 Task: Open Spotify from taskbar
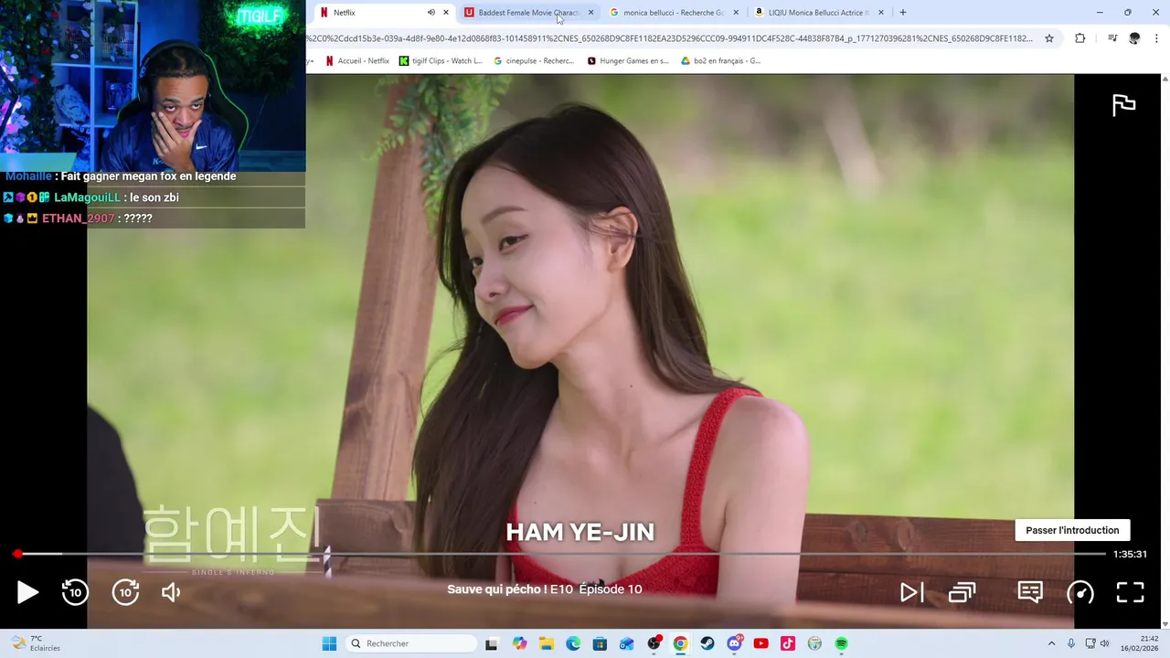(841, 643)
